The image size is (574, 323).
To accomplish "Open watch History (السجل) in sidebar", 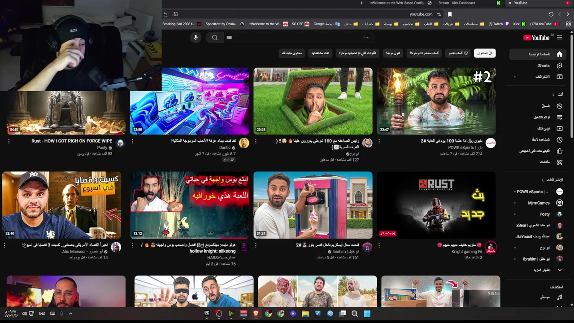I will [538, 106].
